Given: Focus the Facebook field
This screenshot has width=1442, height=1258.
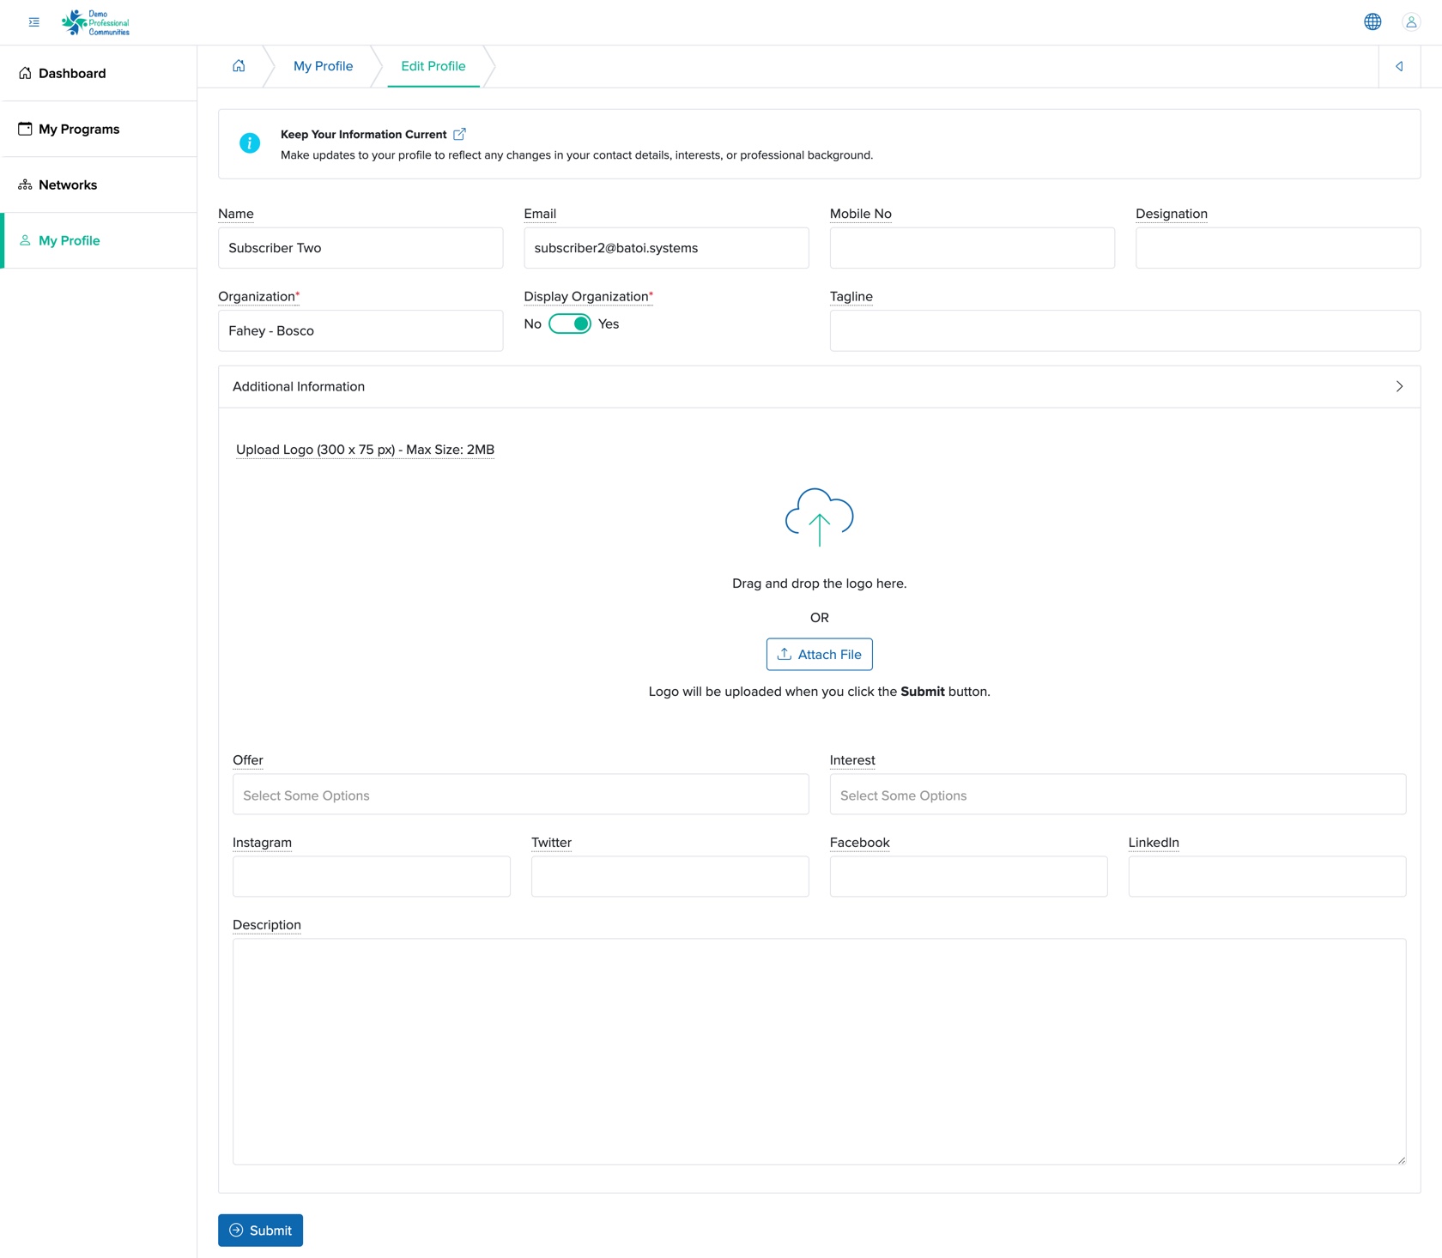Looking at the screenshot, I should tap(969, 876).
